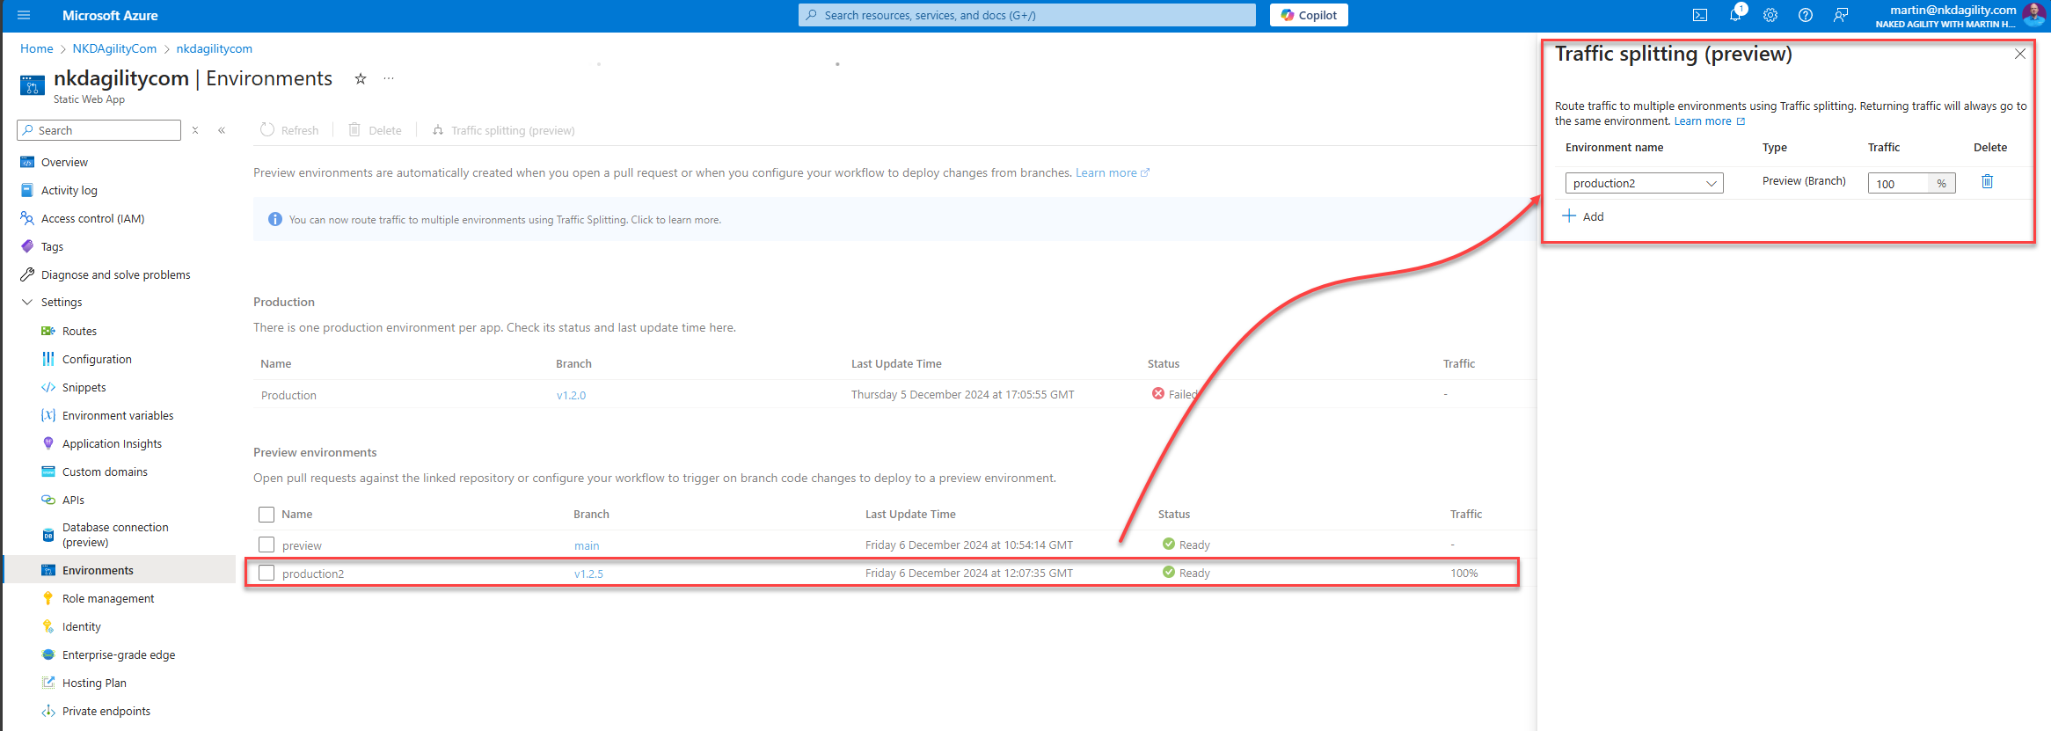This screenshot has height=731, width=2051.
Task: Close the Traffic splitting panel
Action: pyautogui.click(x=2020, y=54)
